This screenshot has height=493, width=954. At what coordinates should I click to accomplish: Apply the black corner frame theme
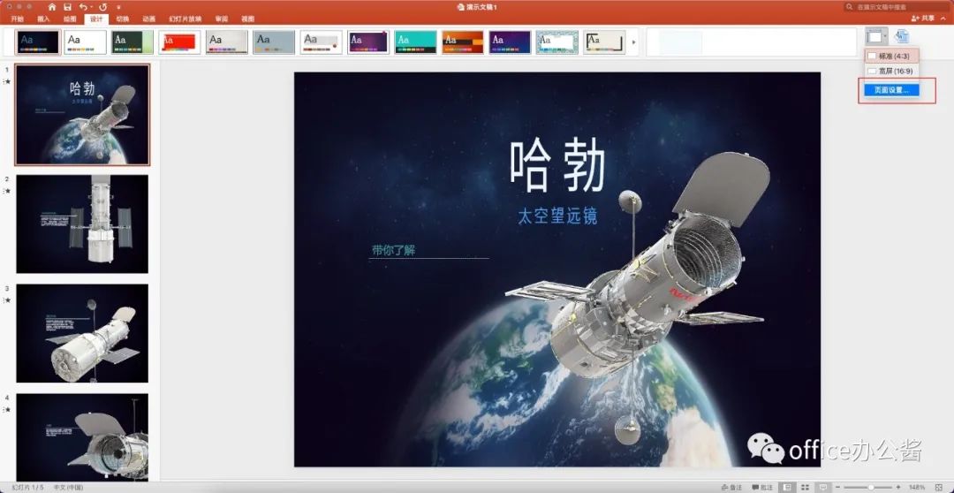click(x=604, y=42)
